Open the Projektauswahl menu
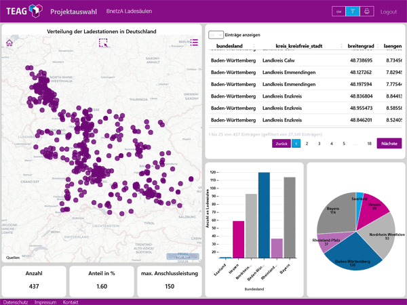 [x=73, y=12]
